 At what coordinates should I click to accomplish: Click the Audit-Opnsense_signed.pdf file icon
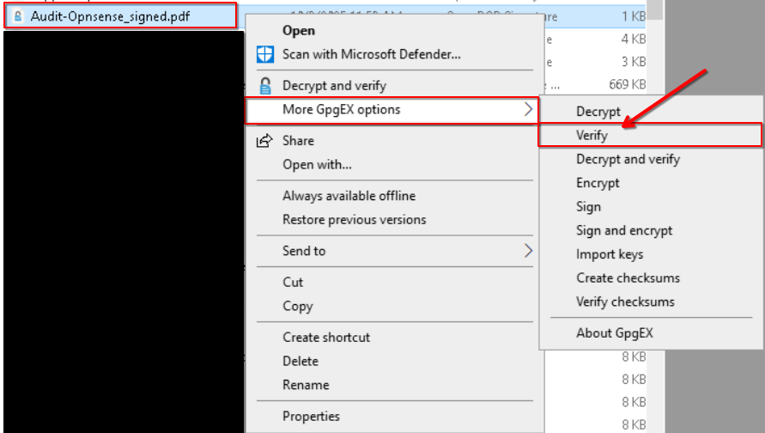(x=18, y=16)
